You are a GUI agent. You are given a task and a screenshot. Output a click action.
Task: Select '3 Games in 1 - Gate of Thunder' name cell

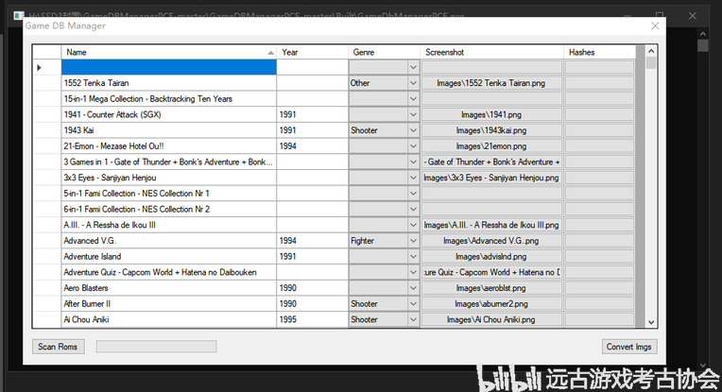pos(168,162)
